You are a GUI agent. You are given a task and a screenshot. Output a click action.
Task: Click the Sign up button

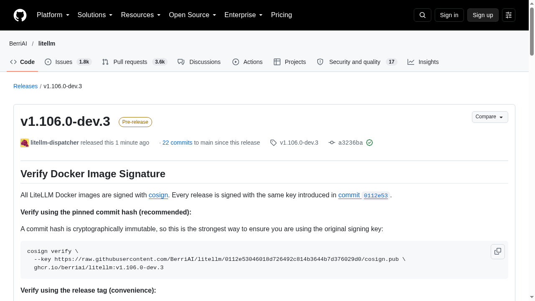tap(483, 15)
